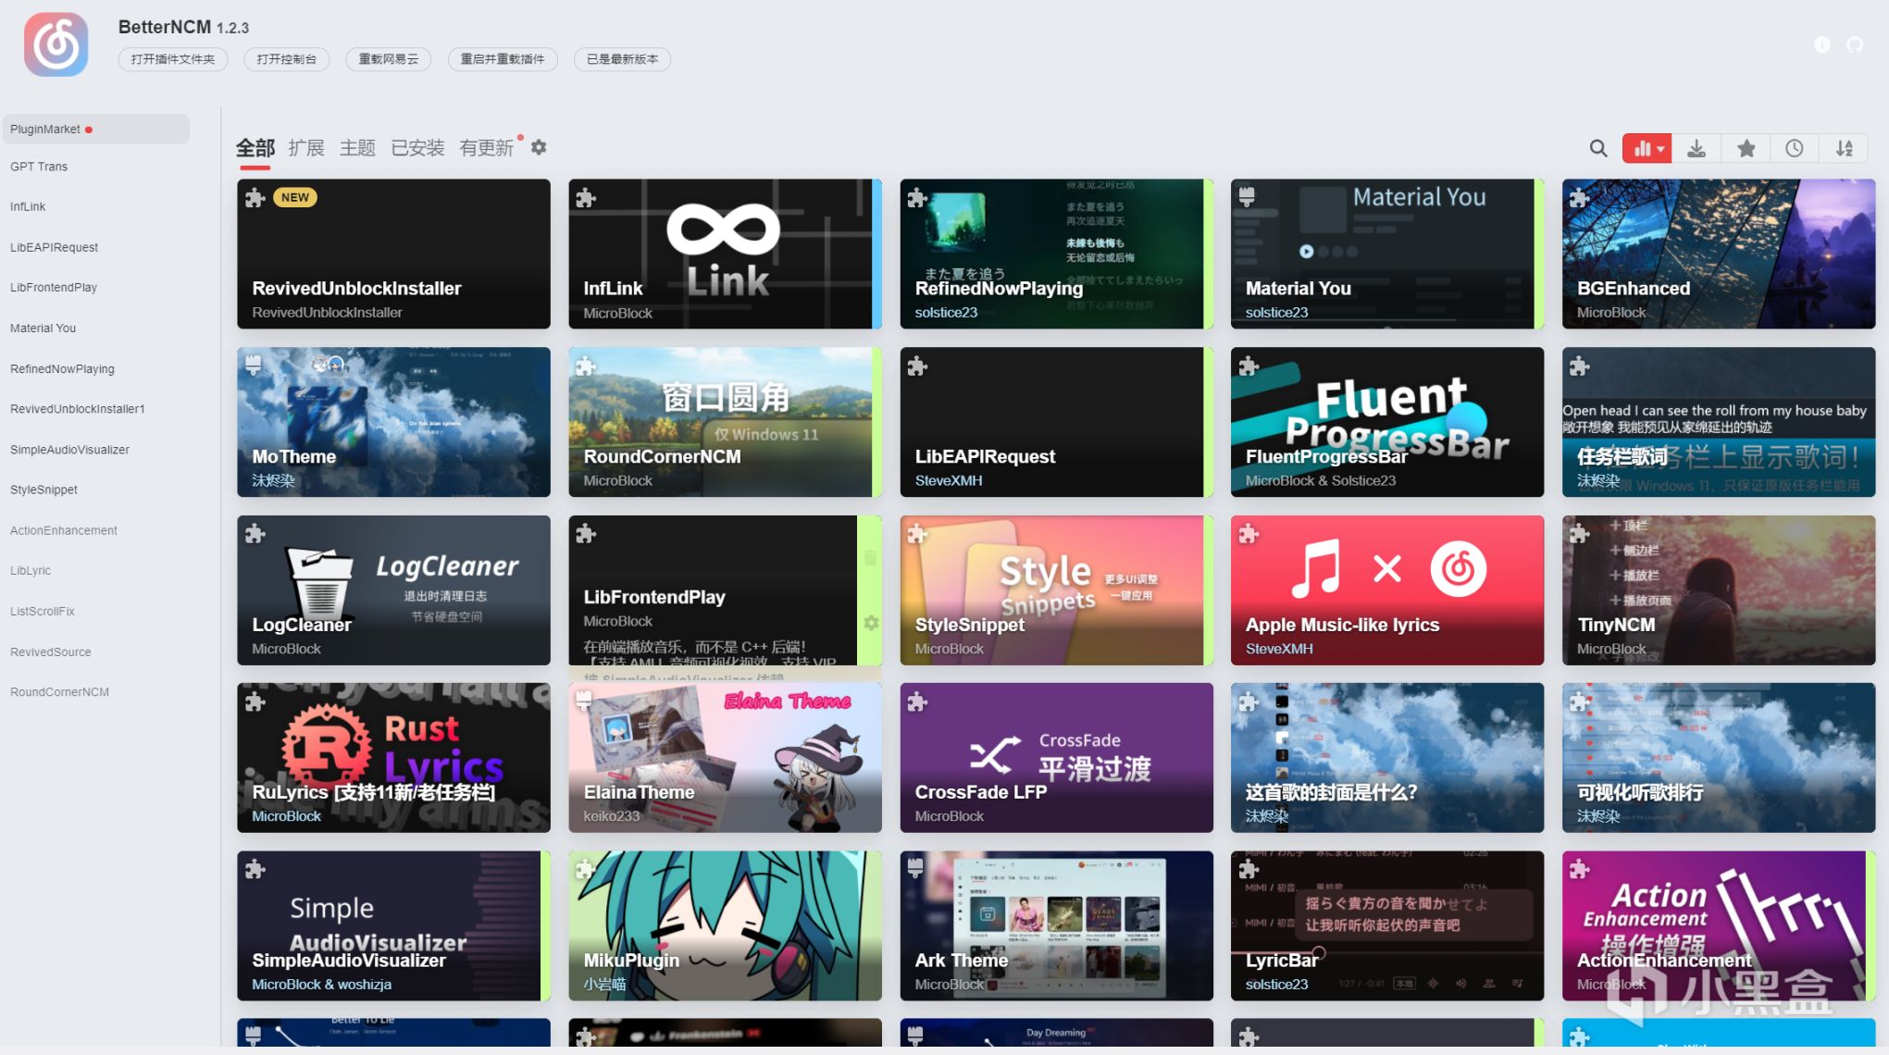This screenshot has height=1055, width=1889.
Task: Click trash icon on LibFrontendPlay card
Action: 870,558
